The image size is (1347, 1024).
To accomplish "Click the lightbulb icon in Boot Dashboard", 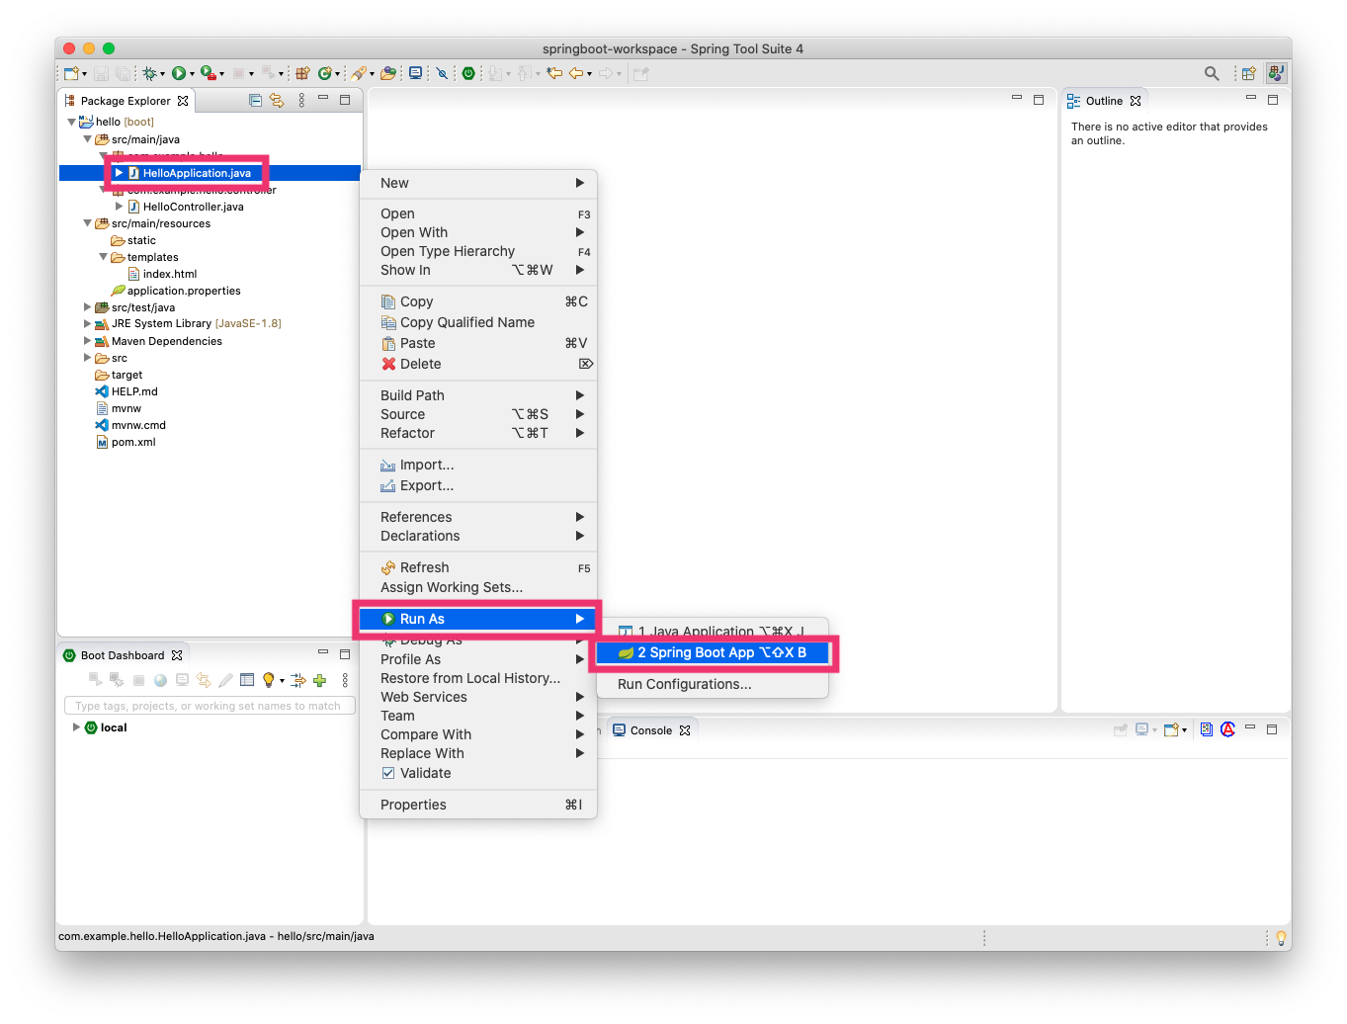I will 269,680.
